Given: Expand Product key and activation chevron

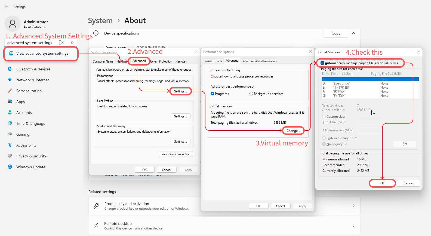Looking at the screenshot, I should pos(354,206).
